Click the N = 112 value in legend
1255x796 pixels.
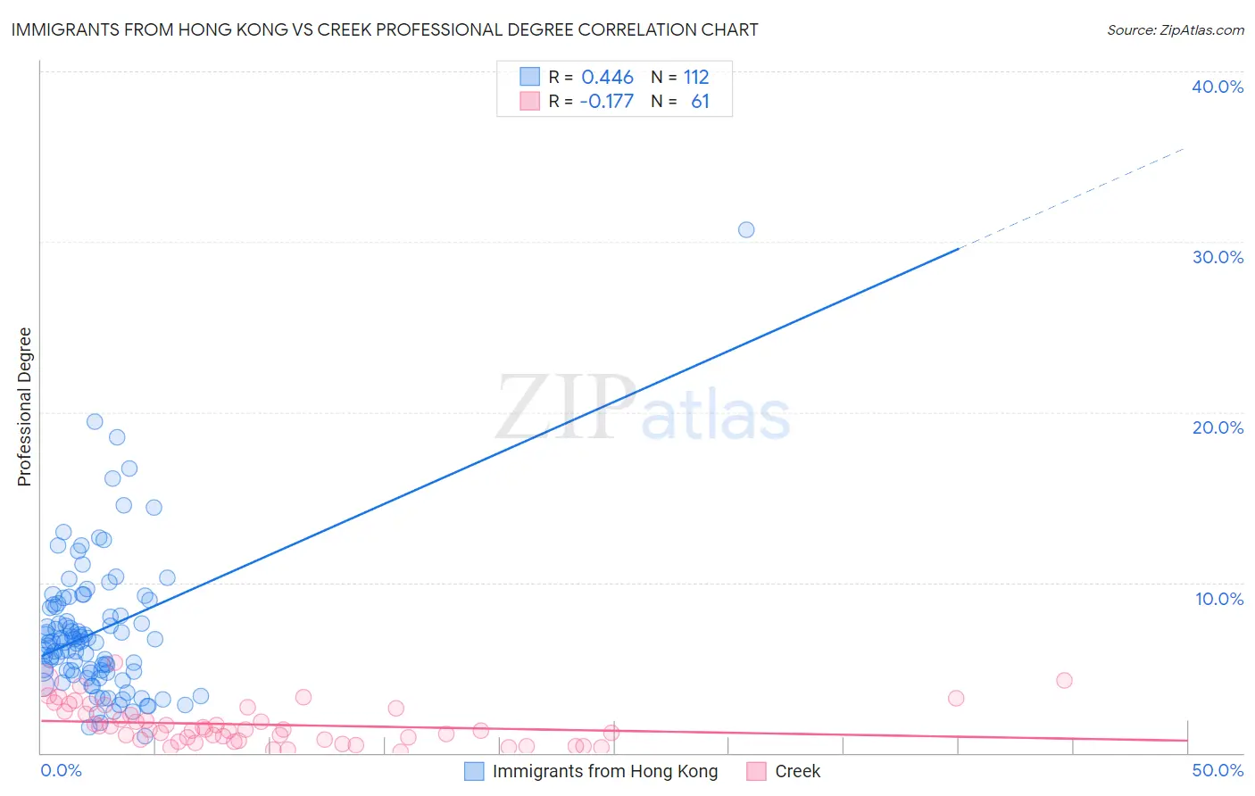tap(680, 77)
